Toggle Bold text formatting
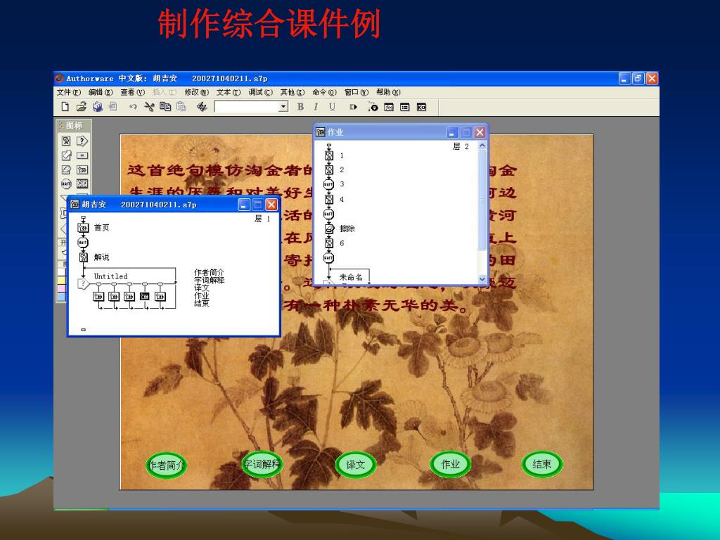Screen dimensions: 720x540 tap(300, 107)
